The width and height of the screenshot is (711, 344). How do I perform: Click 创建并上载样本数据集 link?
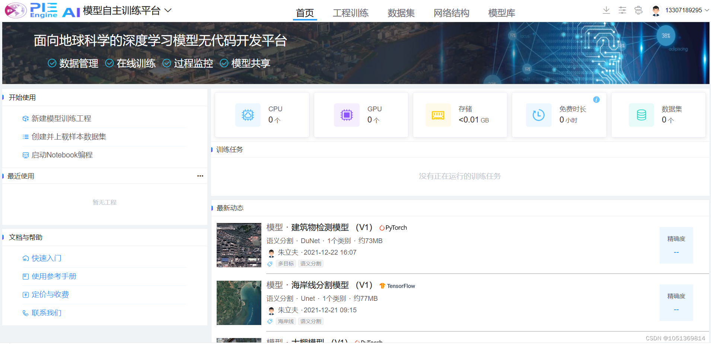point(69,137)
